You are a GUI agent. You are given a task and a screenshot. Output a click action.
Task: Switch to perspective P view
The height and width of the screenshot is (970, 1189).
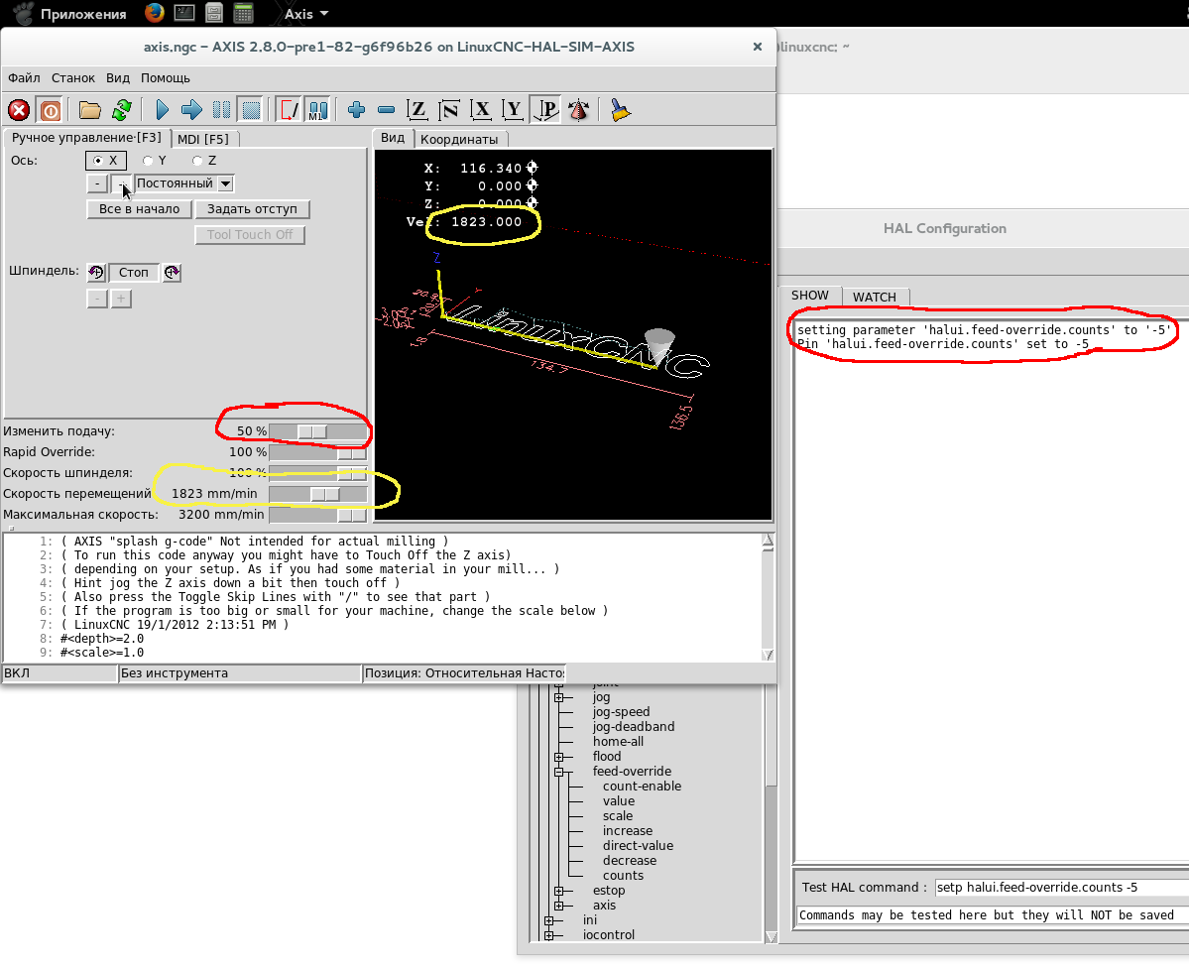[545, 111]
